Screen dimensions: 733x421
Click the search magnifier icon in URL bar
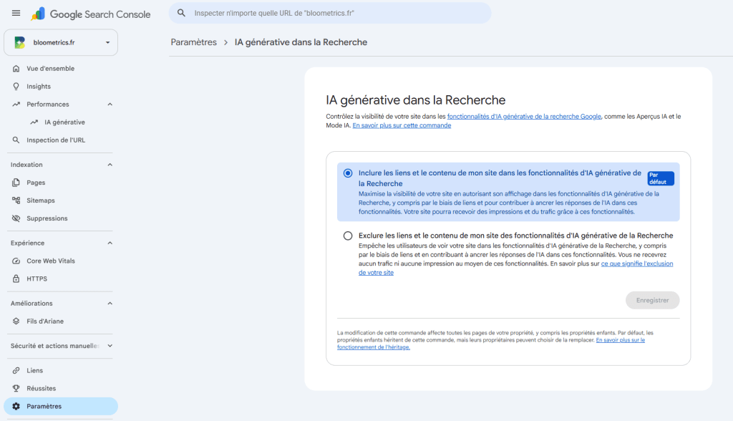[181, 13]
